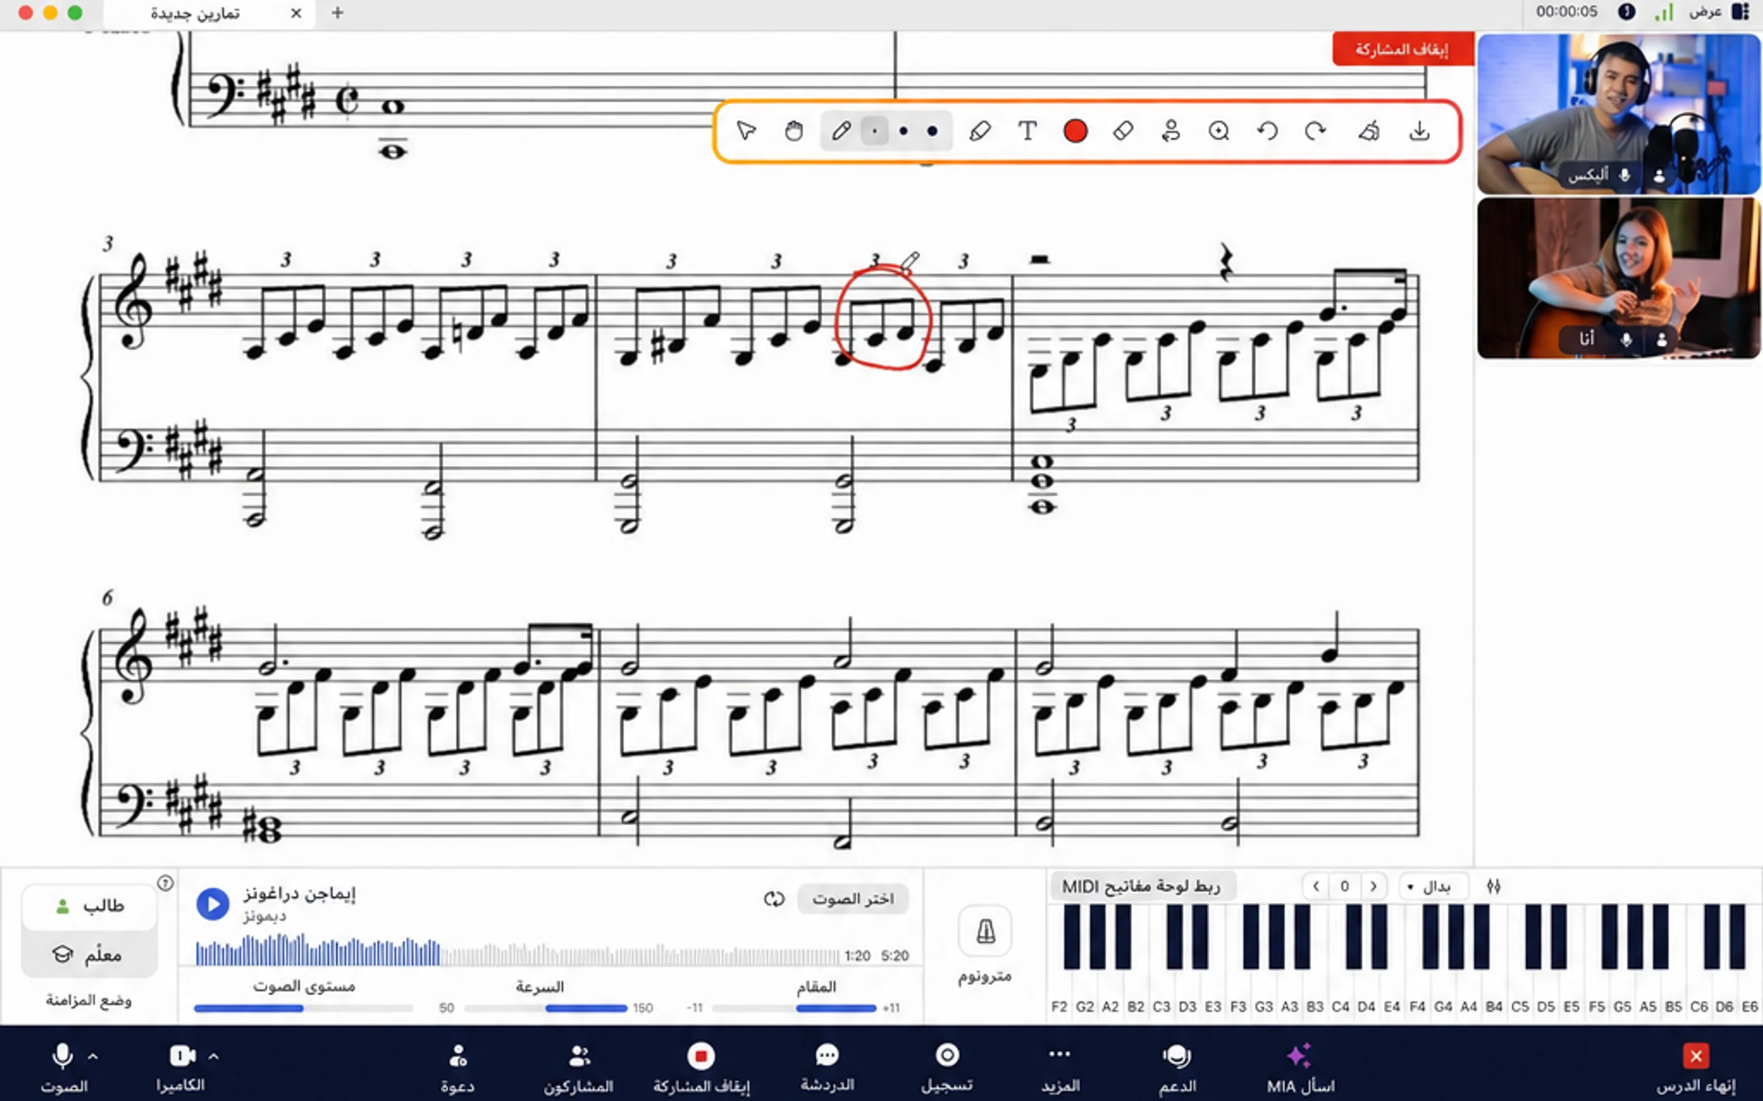
Task: Click the ربط لوحة مفاتيح MIDI button
Action: pos(1142,886)
